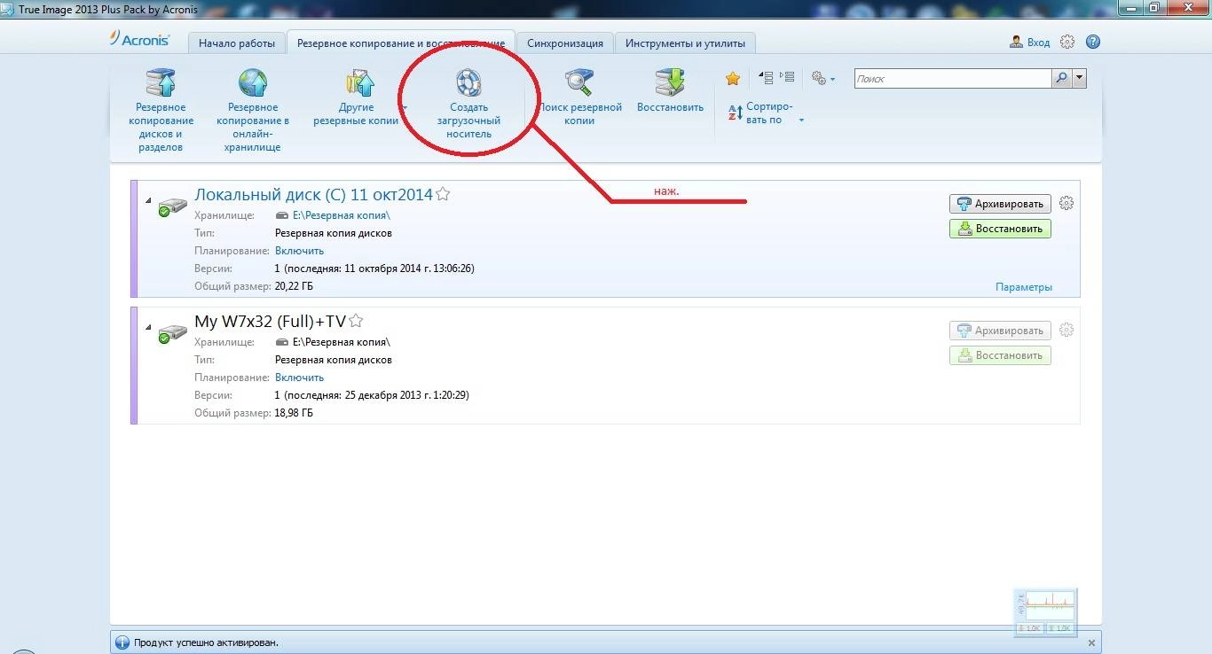Click version text 25 декабря 2013 г. 1:20:29
Screen dimensions: 1212x654
click(x=405, y=395)
